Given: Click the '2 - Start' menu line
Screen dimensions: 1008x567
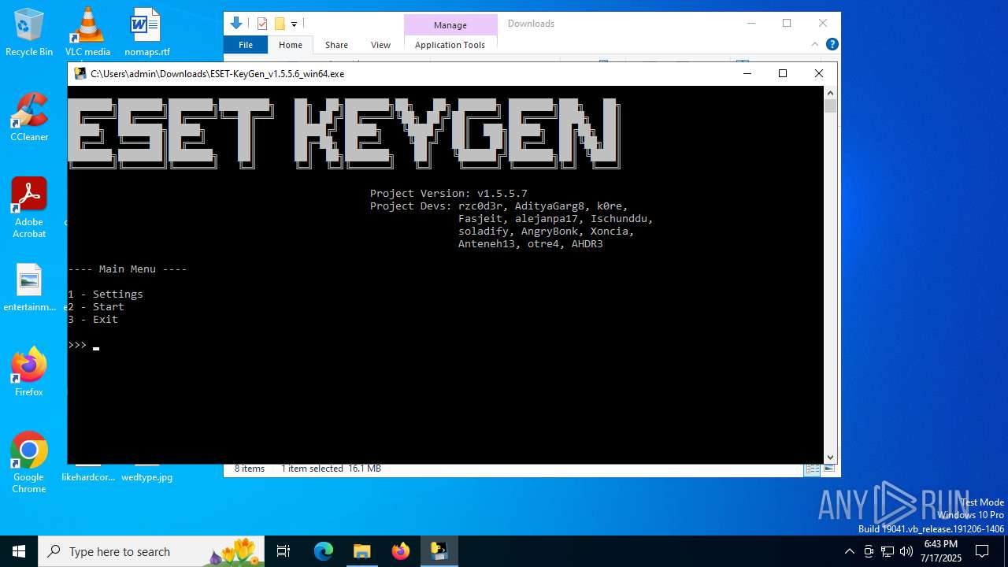Looking at the screenshot, I should pos(96,306).
